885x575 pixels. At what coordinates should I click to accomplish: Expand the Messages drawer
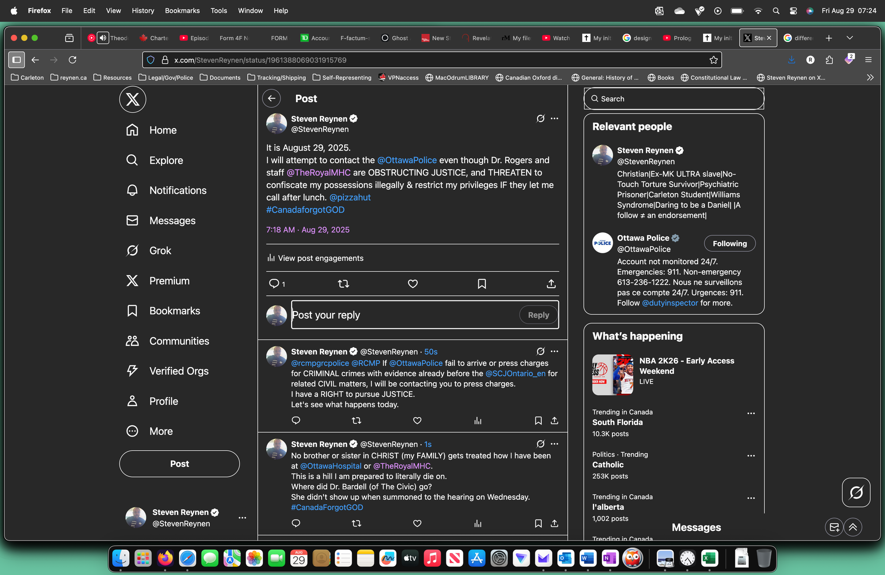click(853, 527)
